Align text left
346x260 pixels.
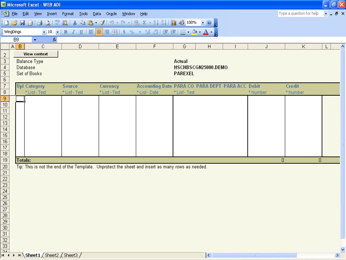(x=91, y=32)
